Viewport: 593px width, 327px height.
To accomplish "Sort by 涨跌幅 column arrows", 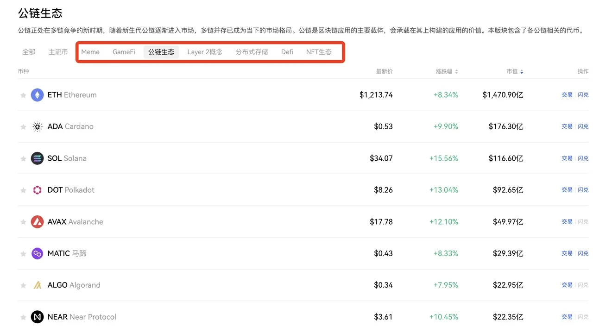I will coord(456,72).
